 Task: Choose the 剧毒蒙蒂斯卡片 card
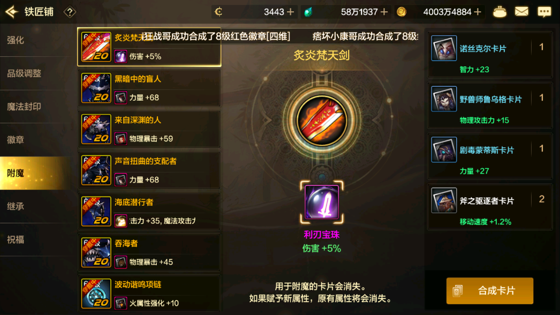point(490,156)
